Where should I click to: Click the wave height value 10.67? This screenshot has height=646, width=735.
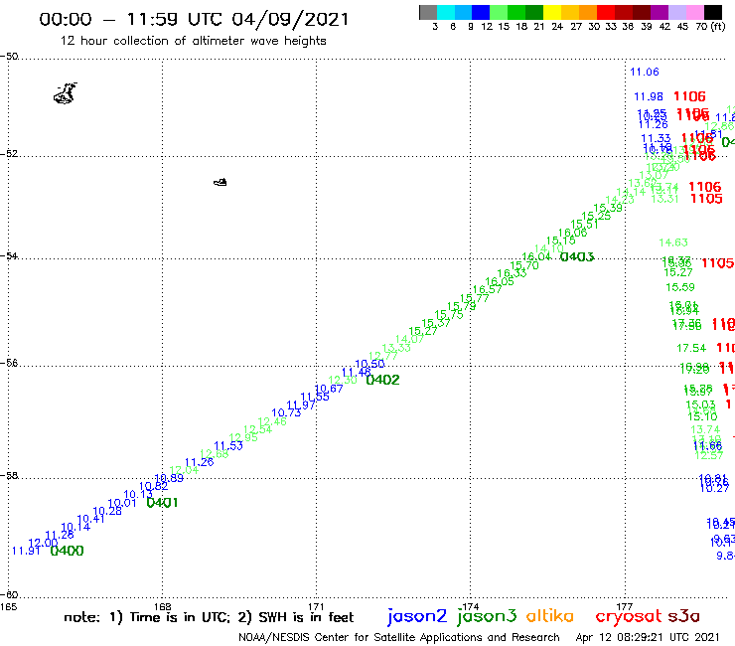pyautogui.click(x=329, y=389)
